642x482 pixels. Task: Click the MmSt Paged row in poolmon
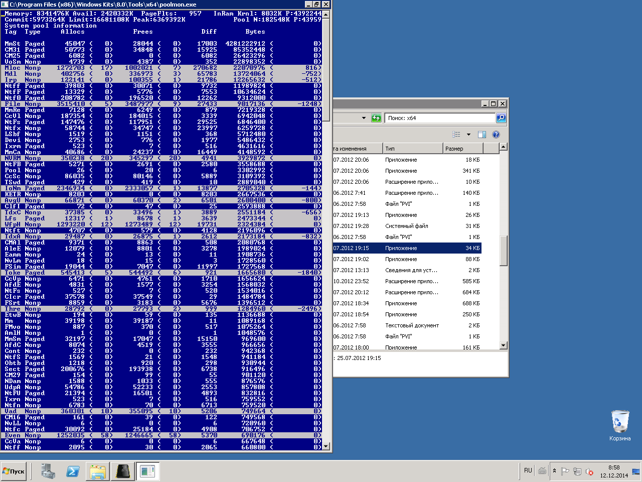(x=162, y=44)
